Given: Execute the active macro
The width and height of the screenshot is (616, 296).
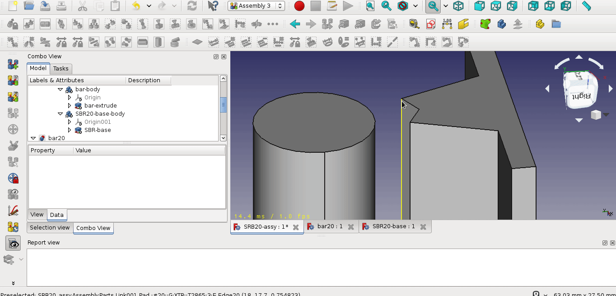Looking at the screenshot, I should coord(348,6).
